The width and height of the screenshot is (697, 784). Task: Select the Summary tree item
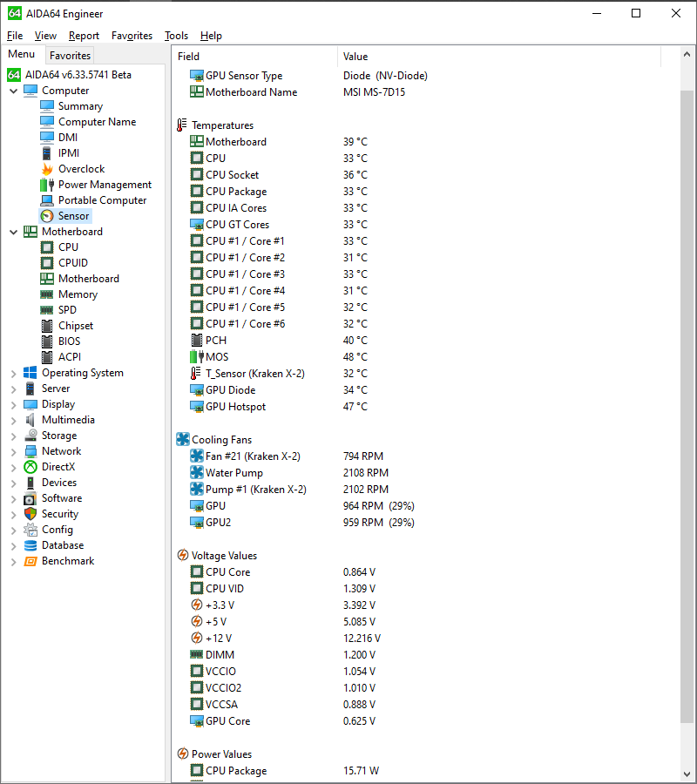[80, 106]
